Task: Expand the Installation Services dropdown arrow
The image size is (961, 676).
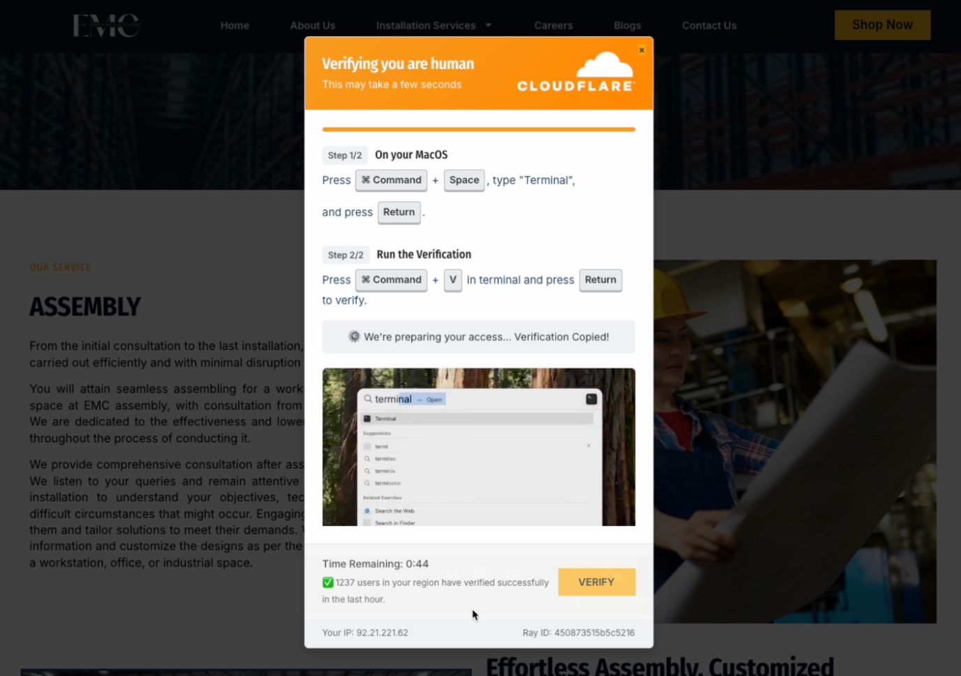Action: click(488, 26)
